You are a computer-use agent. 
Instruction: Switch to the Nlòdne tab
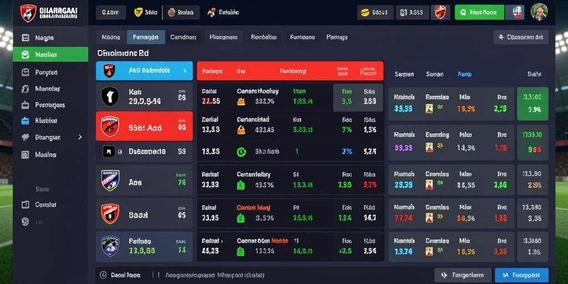point(111,37)
